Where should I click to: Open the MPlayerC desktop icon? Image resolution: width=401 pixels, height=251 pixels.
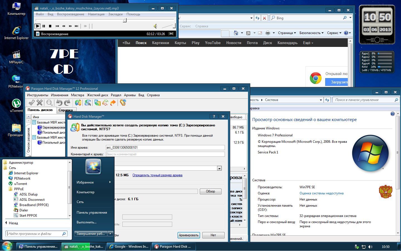(16, 57)
